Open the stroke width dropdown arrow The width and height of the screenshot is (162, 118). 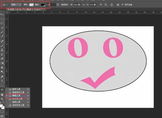coord(58,5)
